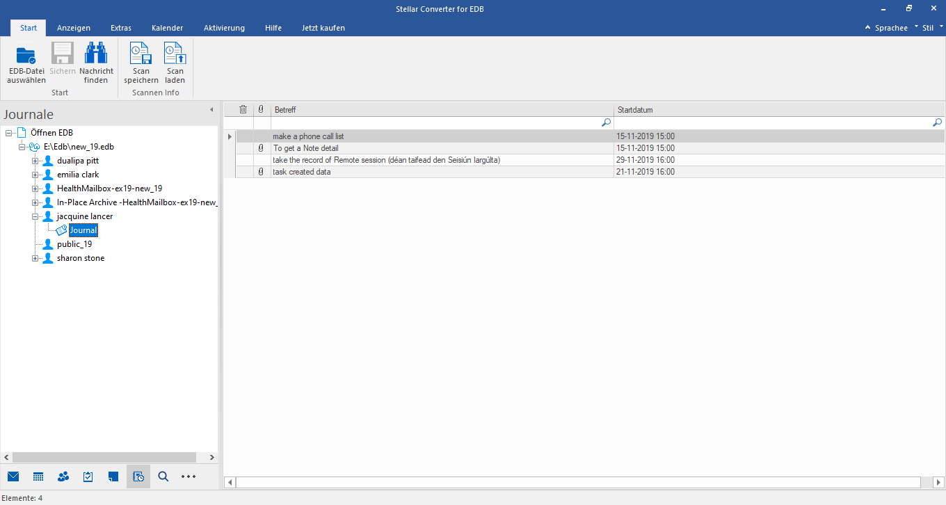Open the Aktivierung ribbon tab
Image resolution: width=946 pixels, height=505 pixels.
(224, 28)
